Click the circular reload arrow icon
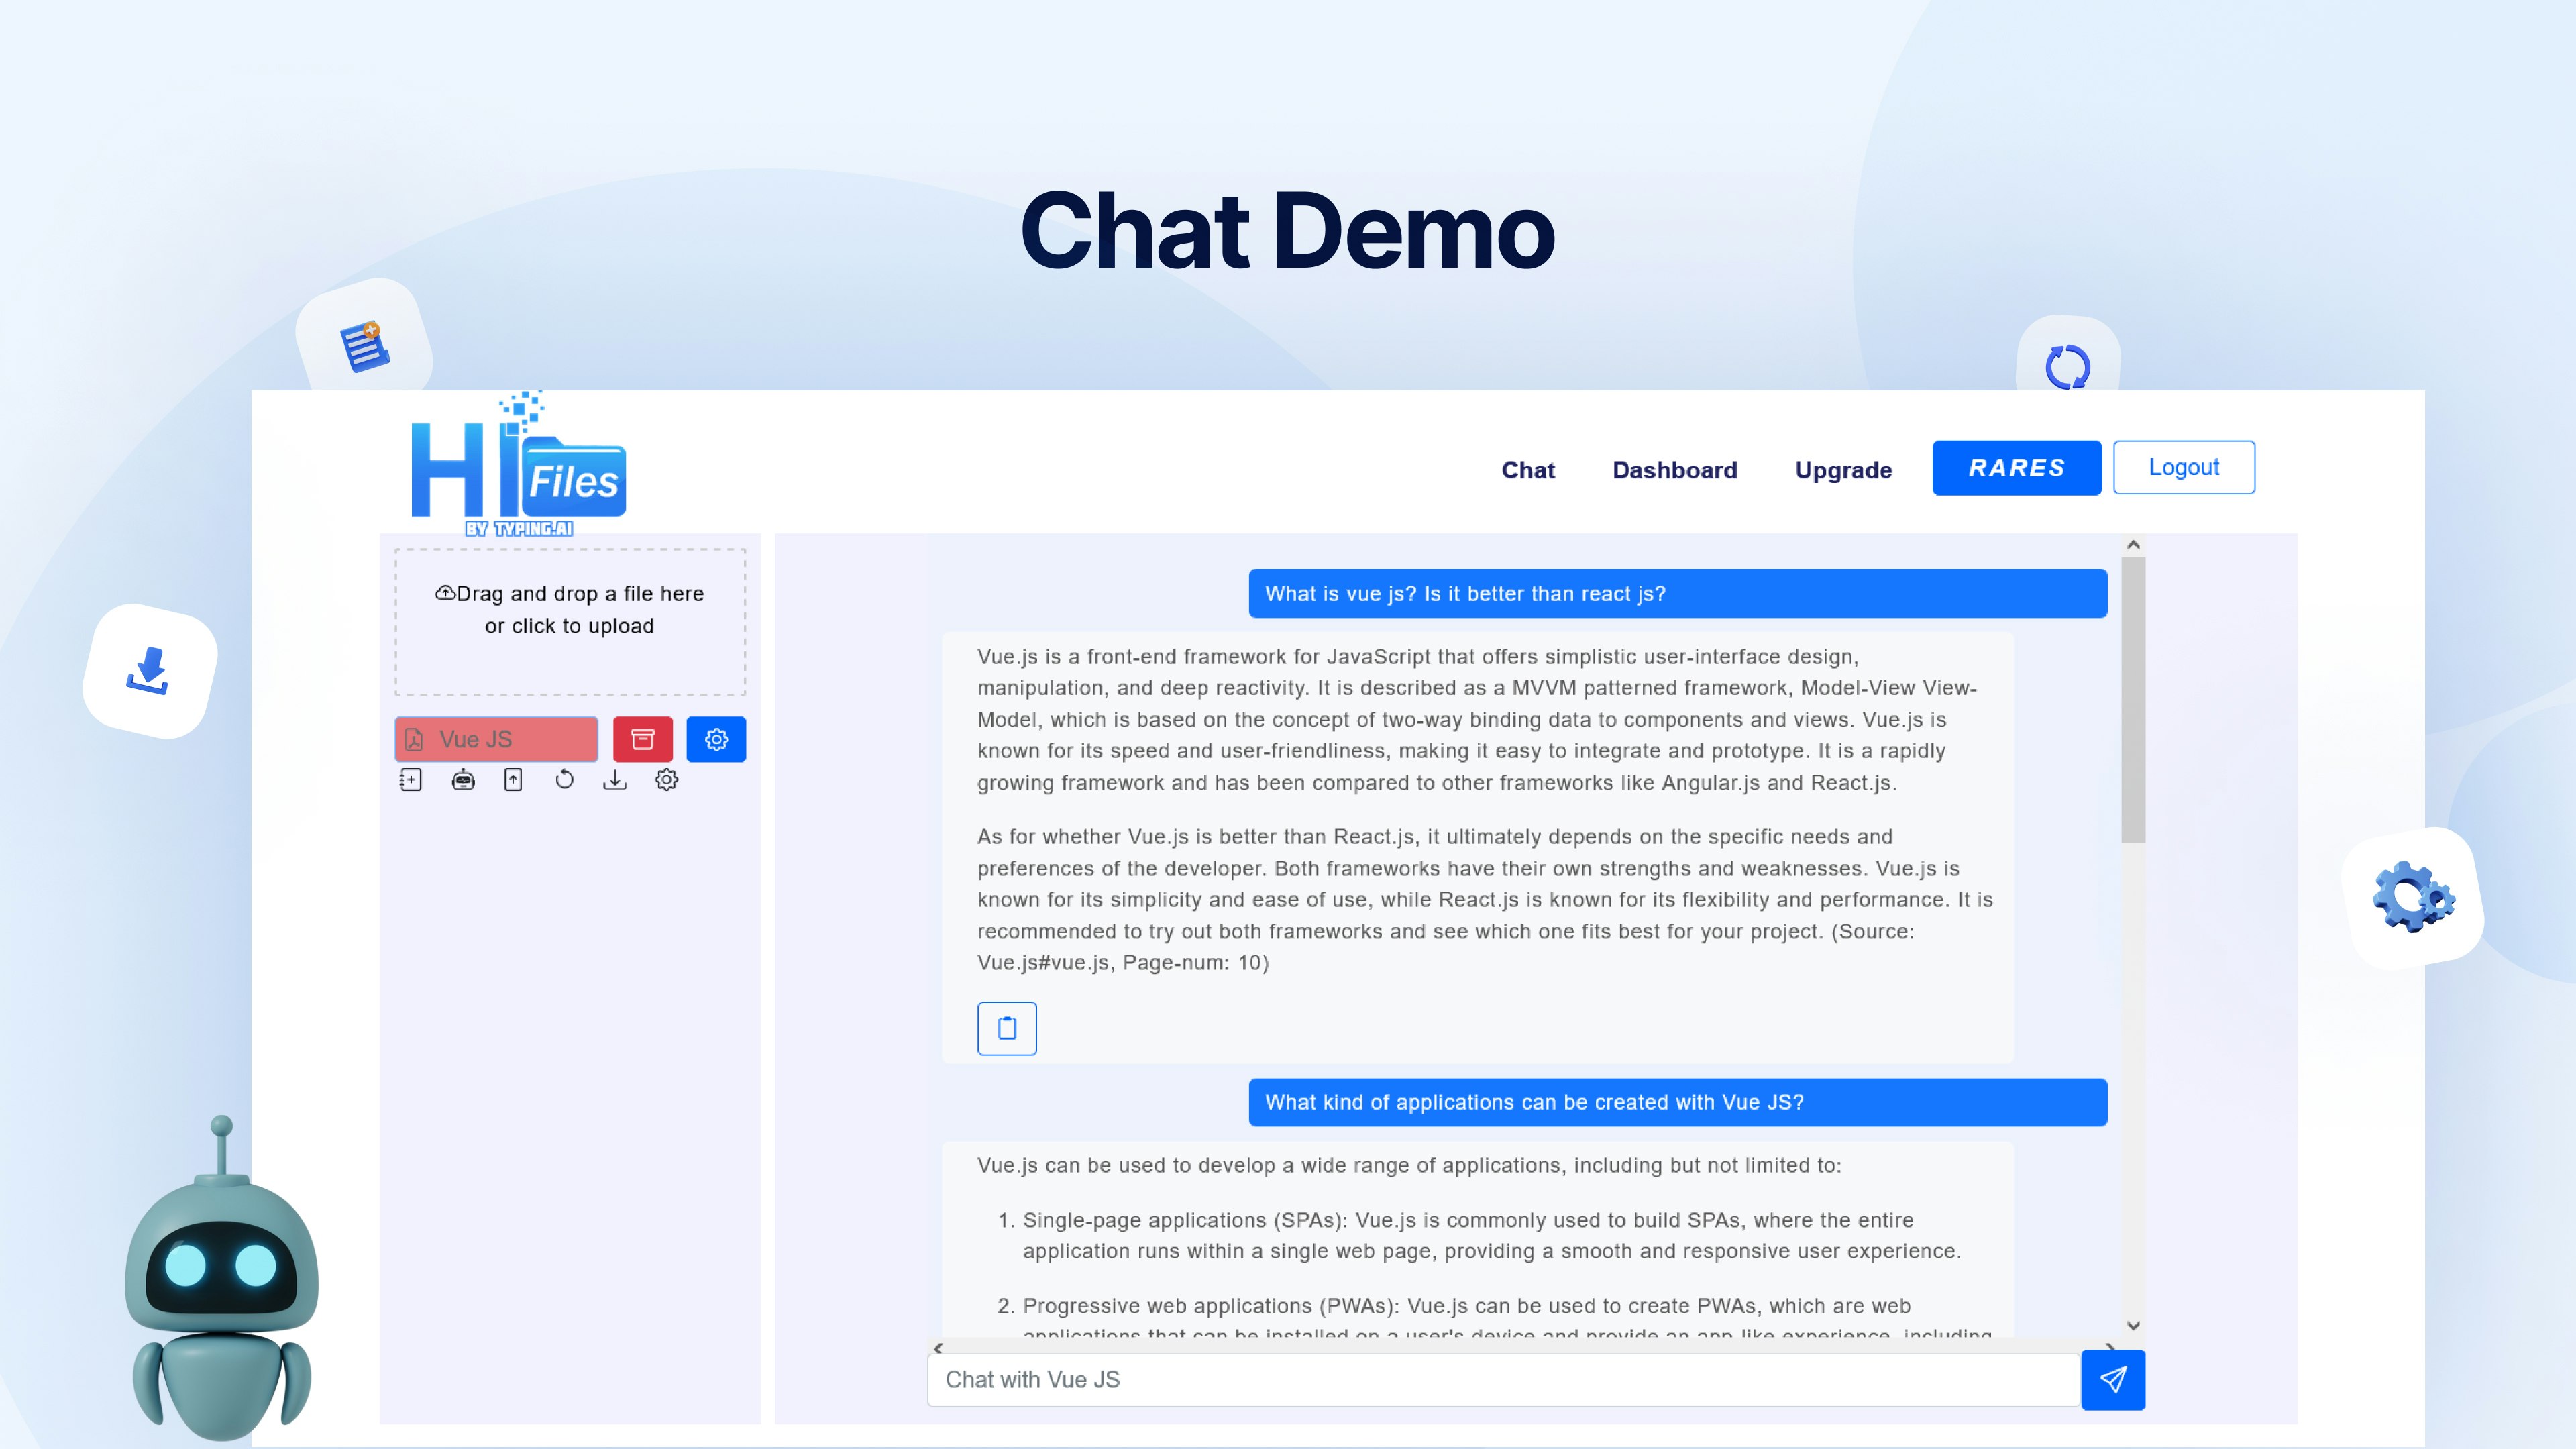 coord(564,780)
